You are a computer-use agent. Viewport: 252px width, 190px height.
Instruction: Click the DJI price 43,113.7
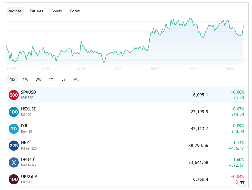click(200, 129)
